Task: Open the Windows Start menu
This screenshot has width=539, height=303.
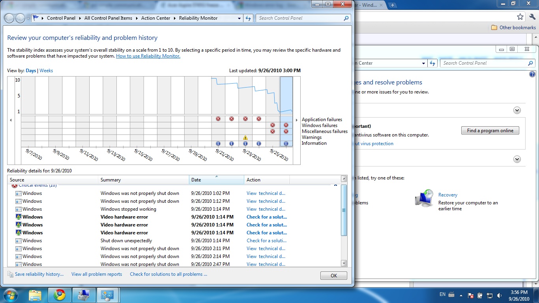Action: click(x=10, y=295)
